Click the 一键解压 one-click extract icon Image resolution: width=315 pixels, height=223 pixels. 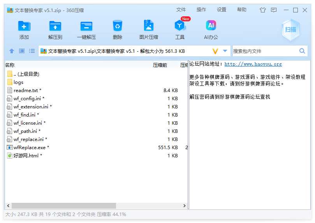point(86,26)
